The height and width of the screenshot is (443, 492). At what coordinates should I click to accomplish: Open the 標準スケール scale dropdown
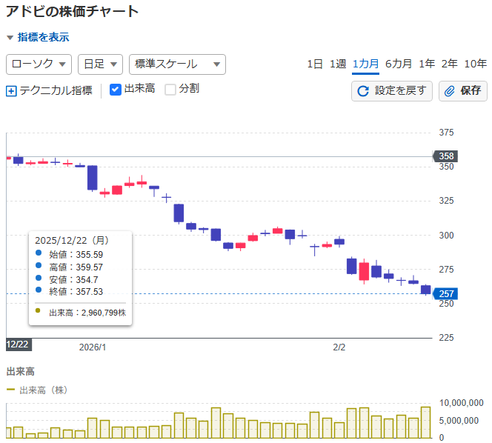point(177,64)
